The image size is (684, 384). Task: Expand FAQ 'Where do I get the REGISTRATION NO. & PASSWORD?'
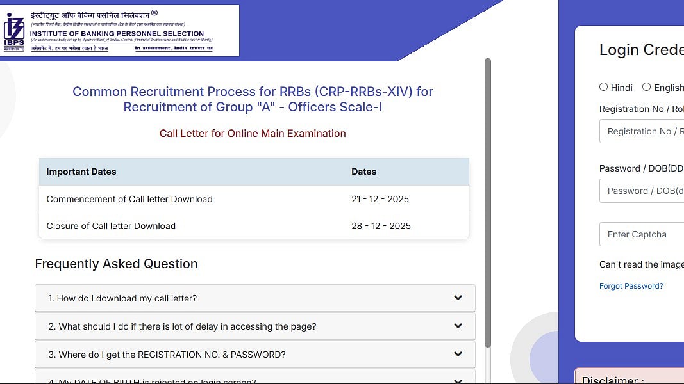tap(254, 354)
